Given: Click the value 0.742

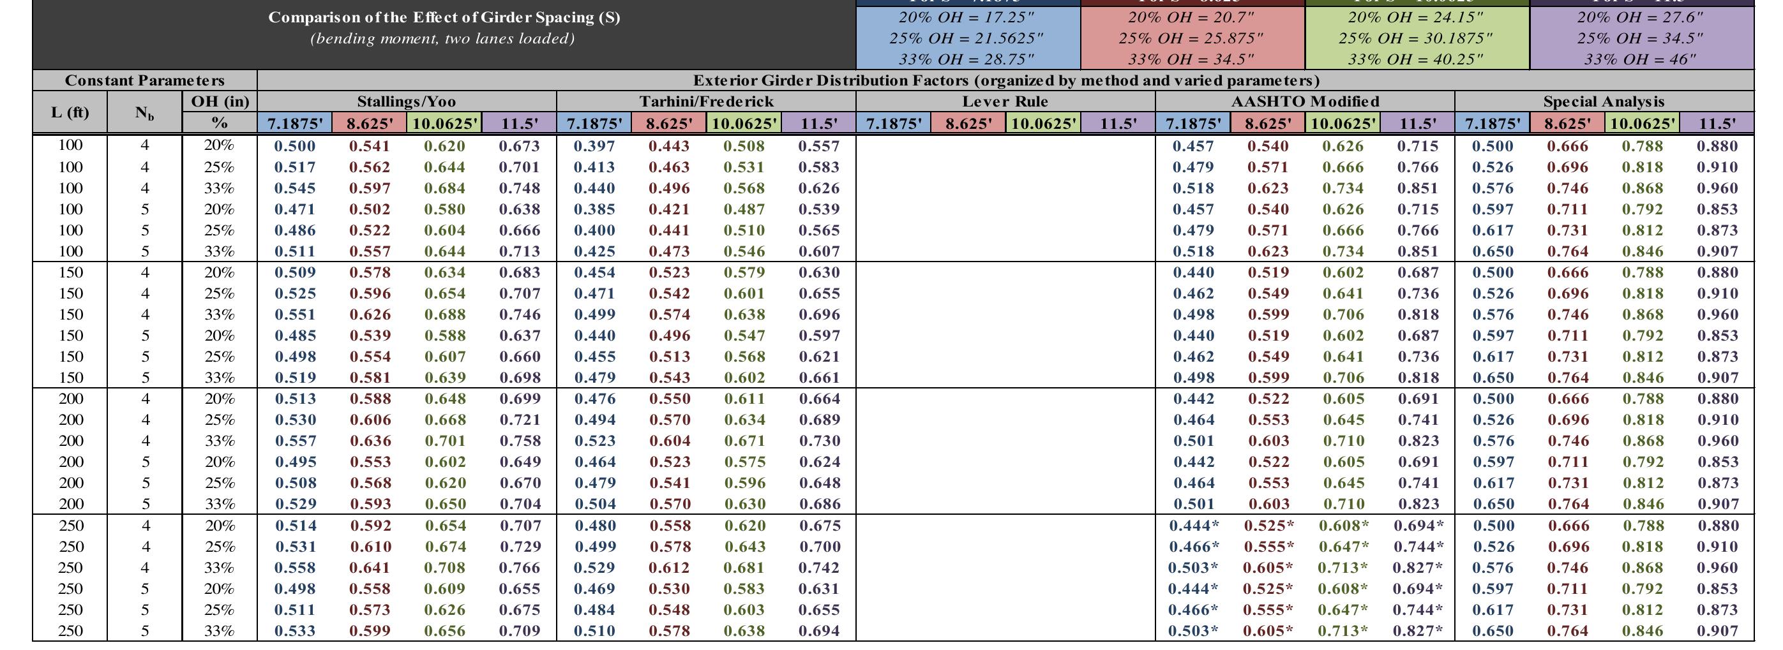Looking at the screenshot, I should (x=820, y=567).
